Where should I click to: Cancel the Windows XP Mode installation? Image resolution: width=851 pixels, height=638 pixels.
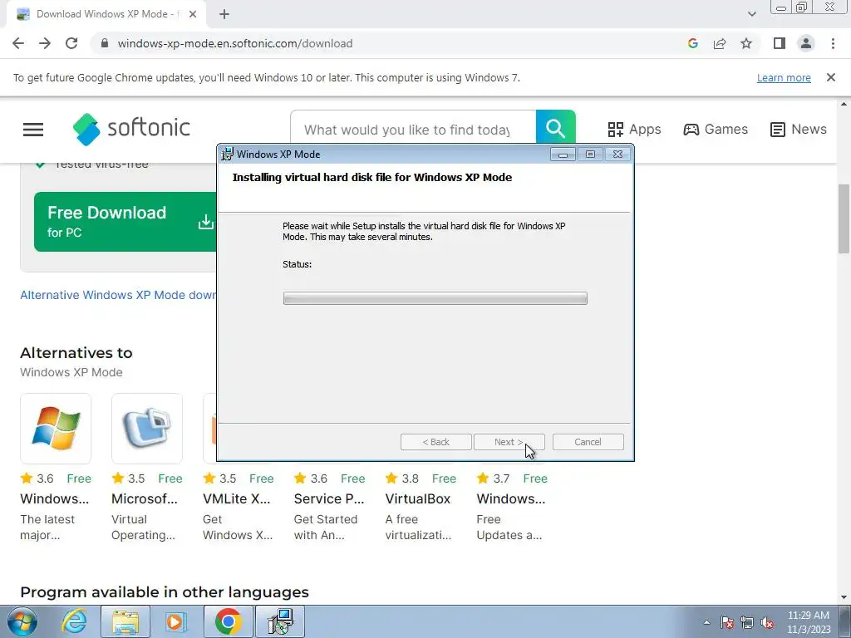point(588,442)
